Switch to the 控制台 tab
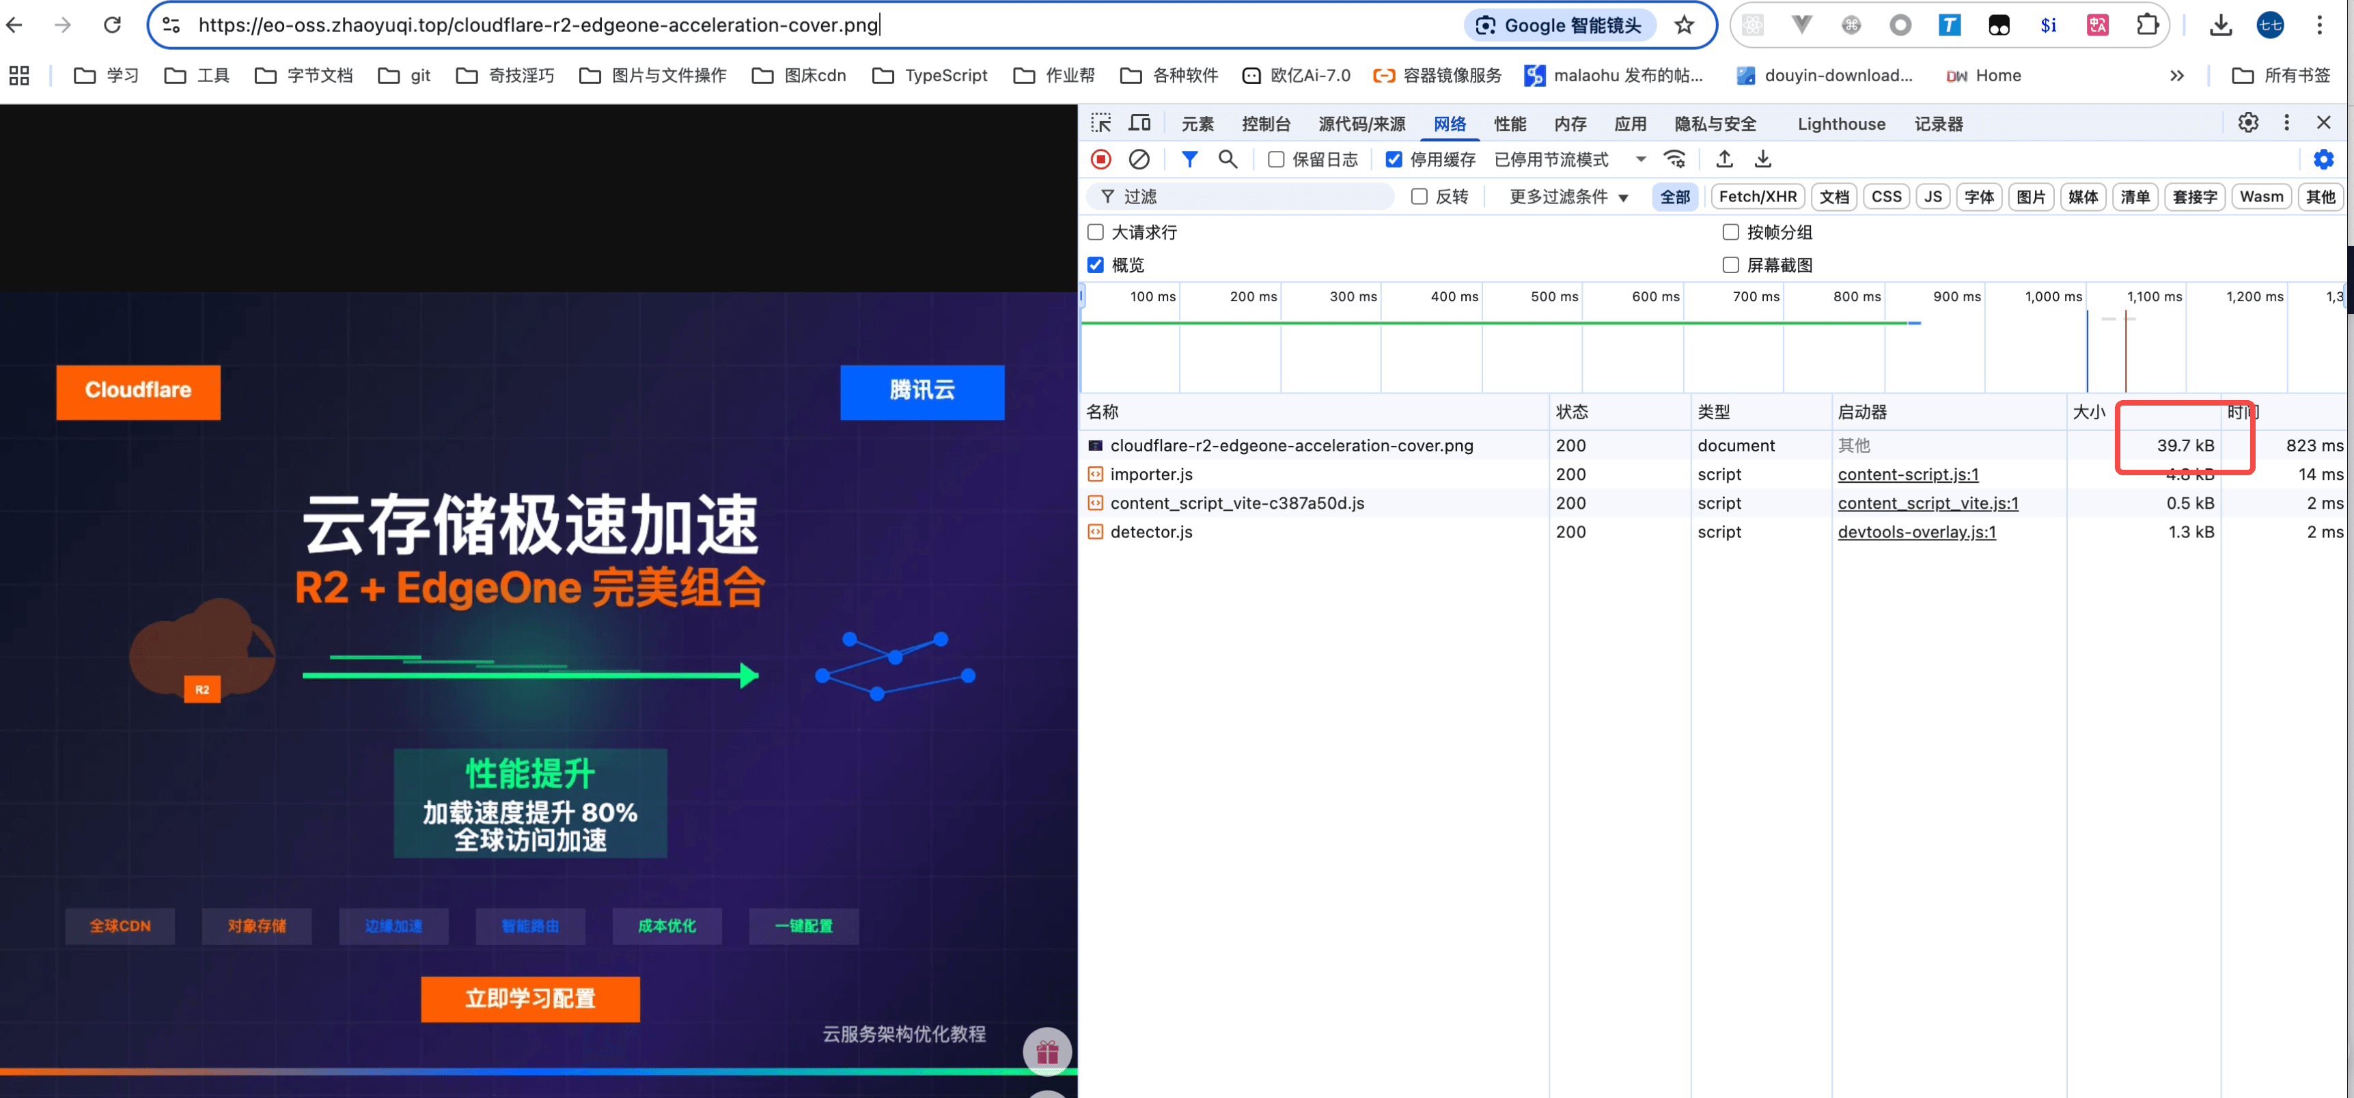 tap(1266, 124)
